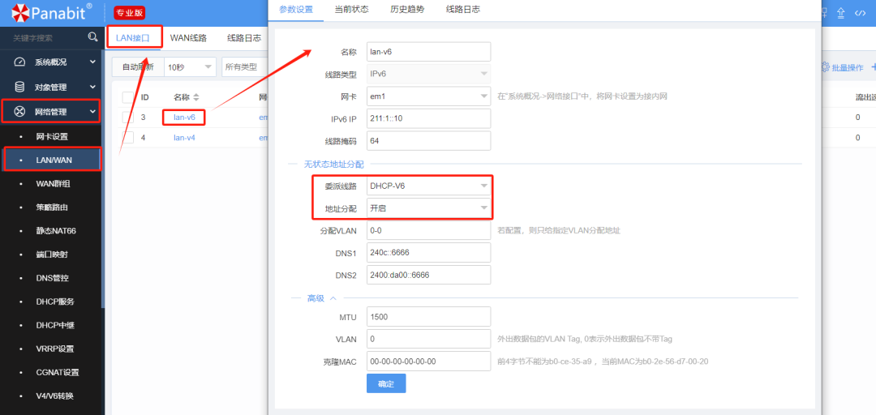Click the IPv6 IP field 211:1::10
Image resolution: width=876 pixels, height=415 pixels.
(428, 118)
